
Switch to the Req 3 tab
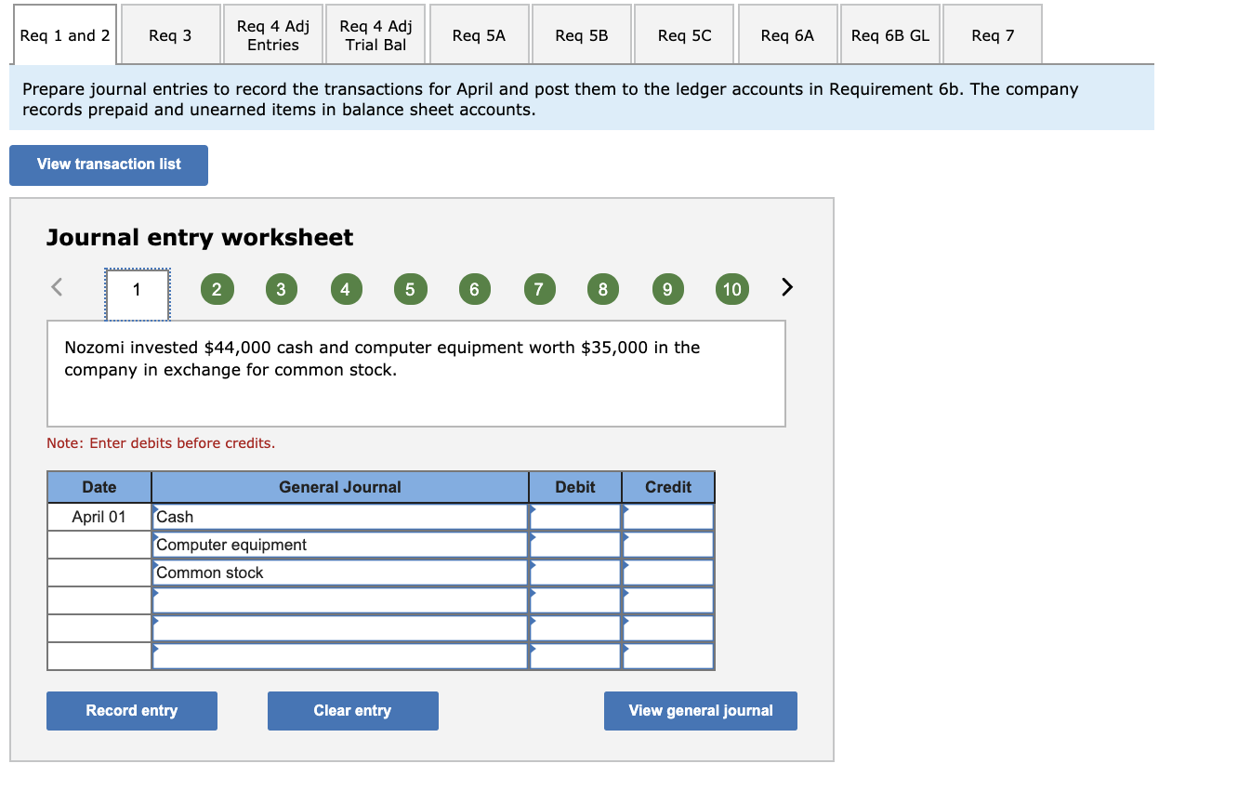[x=170, y=35]
